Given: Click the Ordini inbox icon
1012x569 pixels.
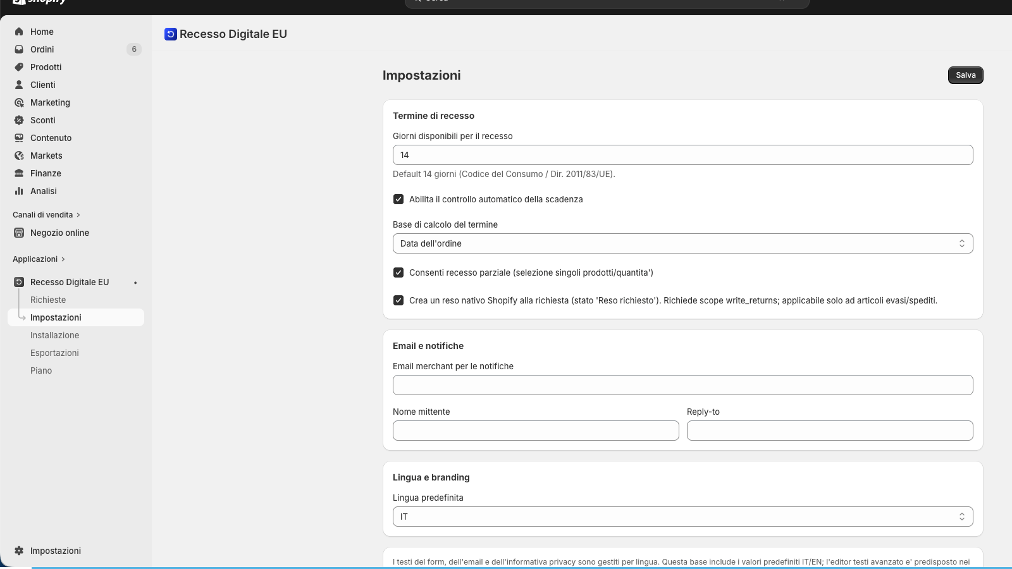Looking at the screenshot, I should tap(19, 49).
